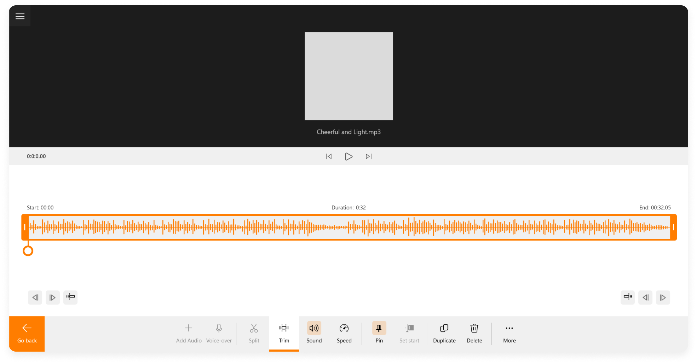
Task: Nudge end point one frame forward
Action: (x=663, y=297)
